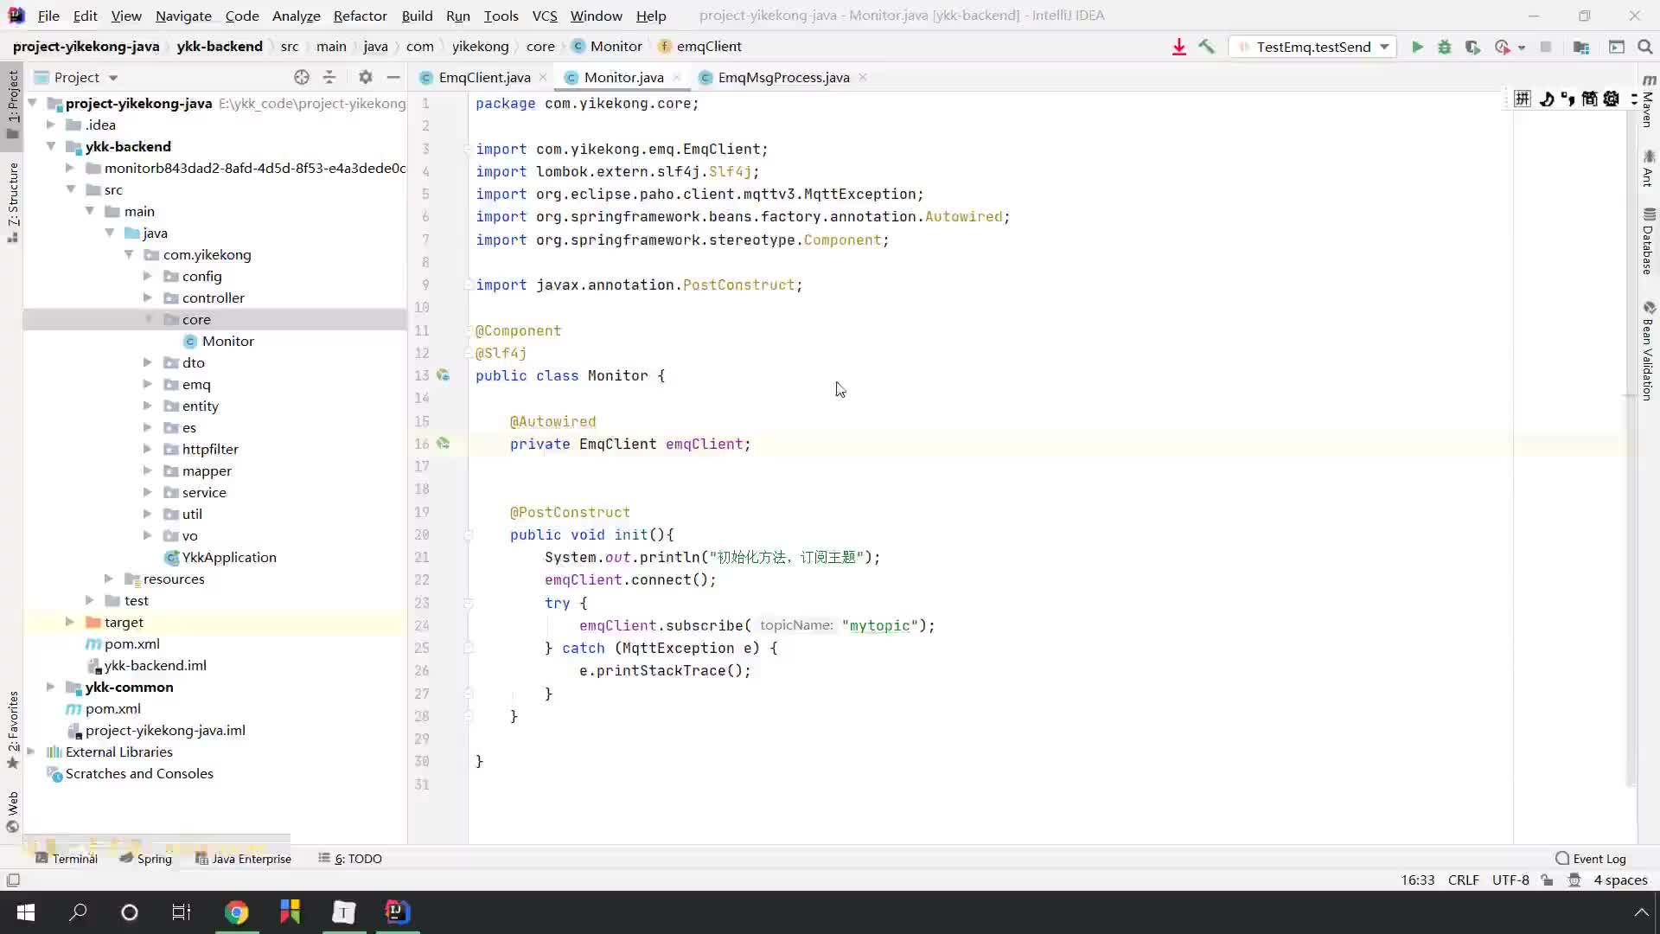Open the Favorites tool window

[13, 729]
